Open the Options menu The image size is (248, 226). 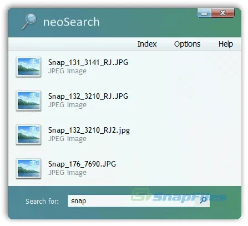(x=187, y=44)
